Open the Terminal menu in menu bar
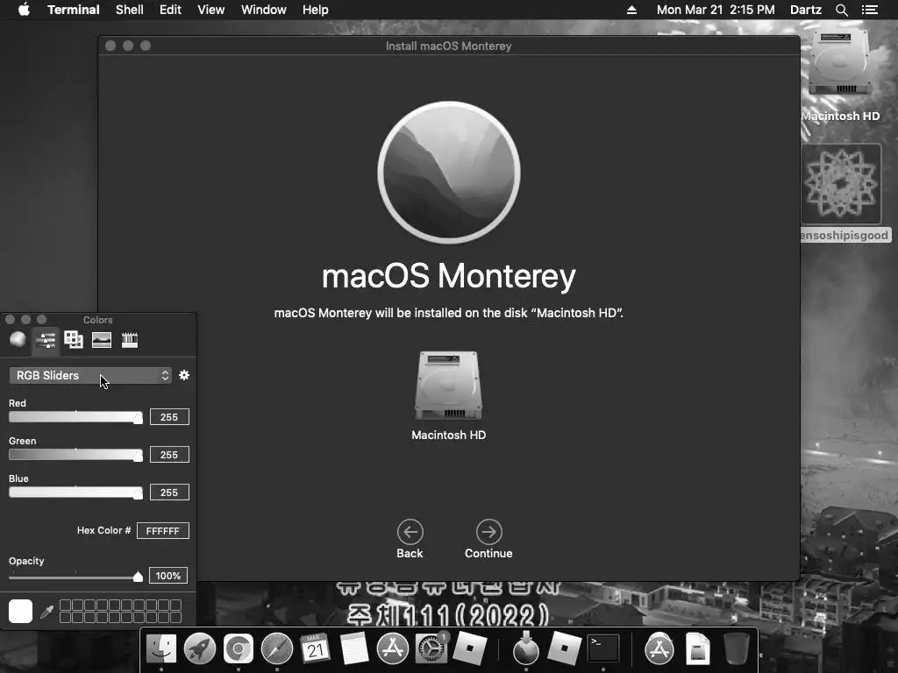This screenshot has height=673, width=898. (x=74, y=10)
